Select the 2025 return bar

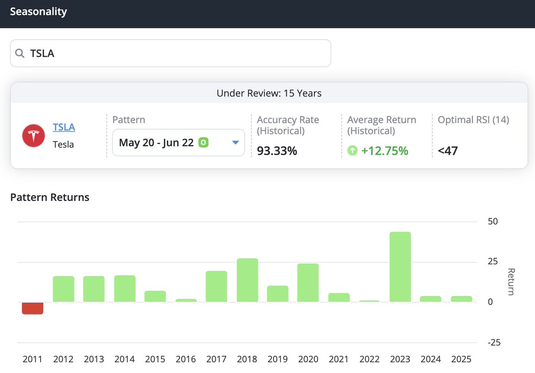(x=461, y=299)
